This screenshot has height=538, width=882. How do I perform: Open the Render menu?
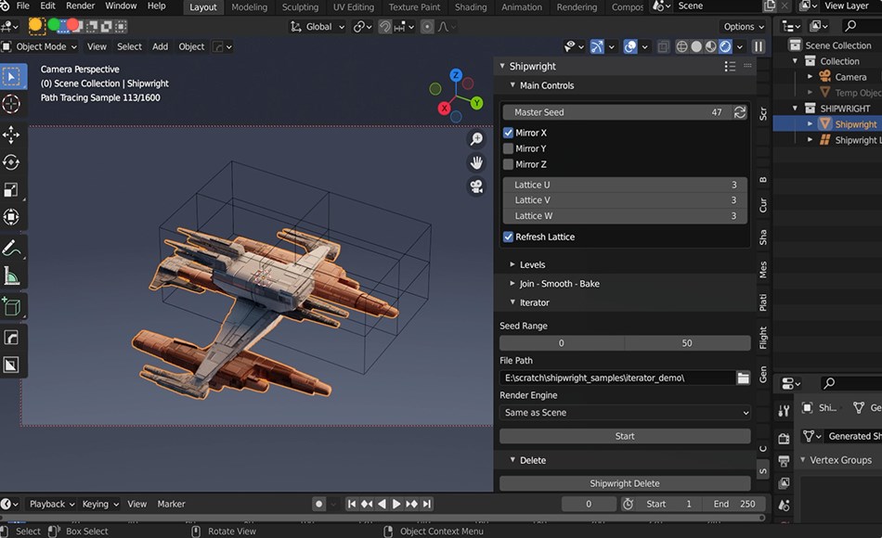pyautogui.click(x=80, y=6)
